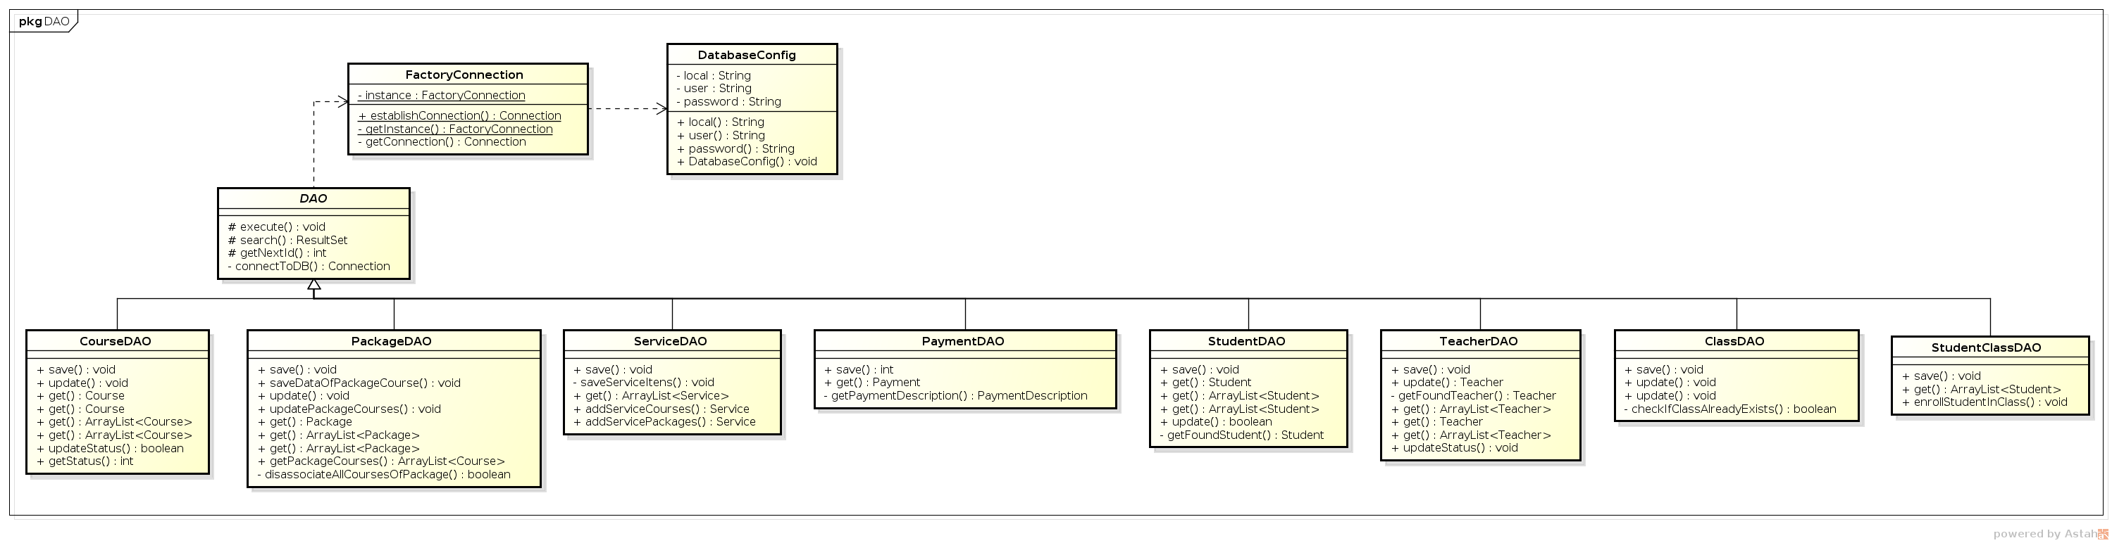Viewport: 2112px width, 543px height.
Task: Click '# getNextId() : int' in DAO
Action: (277, 253)
